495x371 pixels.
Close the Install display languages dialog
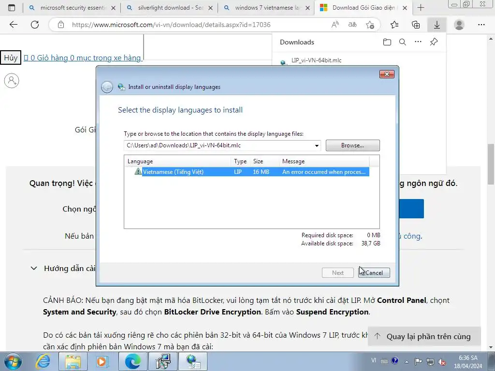click(387, 74)
